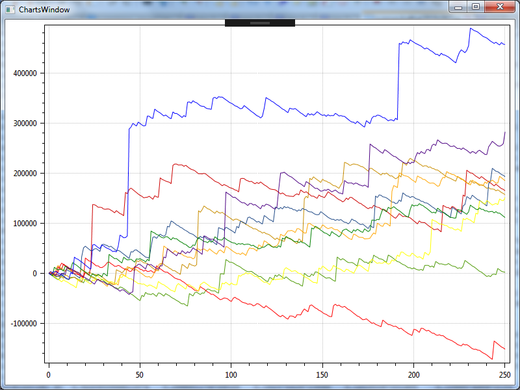The image size is (520, 390).
Task: Click the dark grip handle at chart top
Action: click(x=259, y=23)
